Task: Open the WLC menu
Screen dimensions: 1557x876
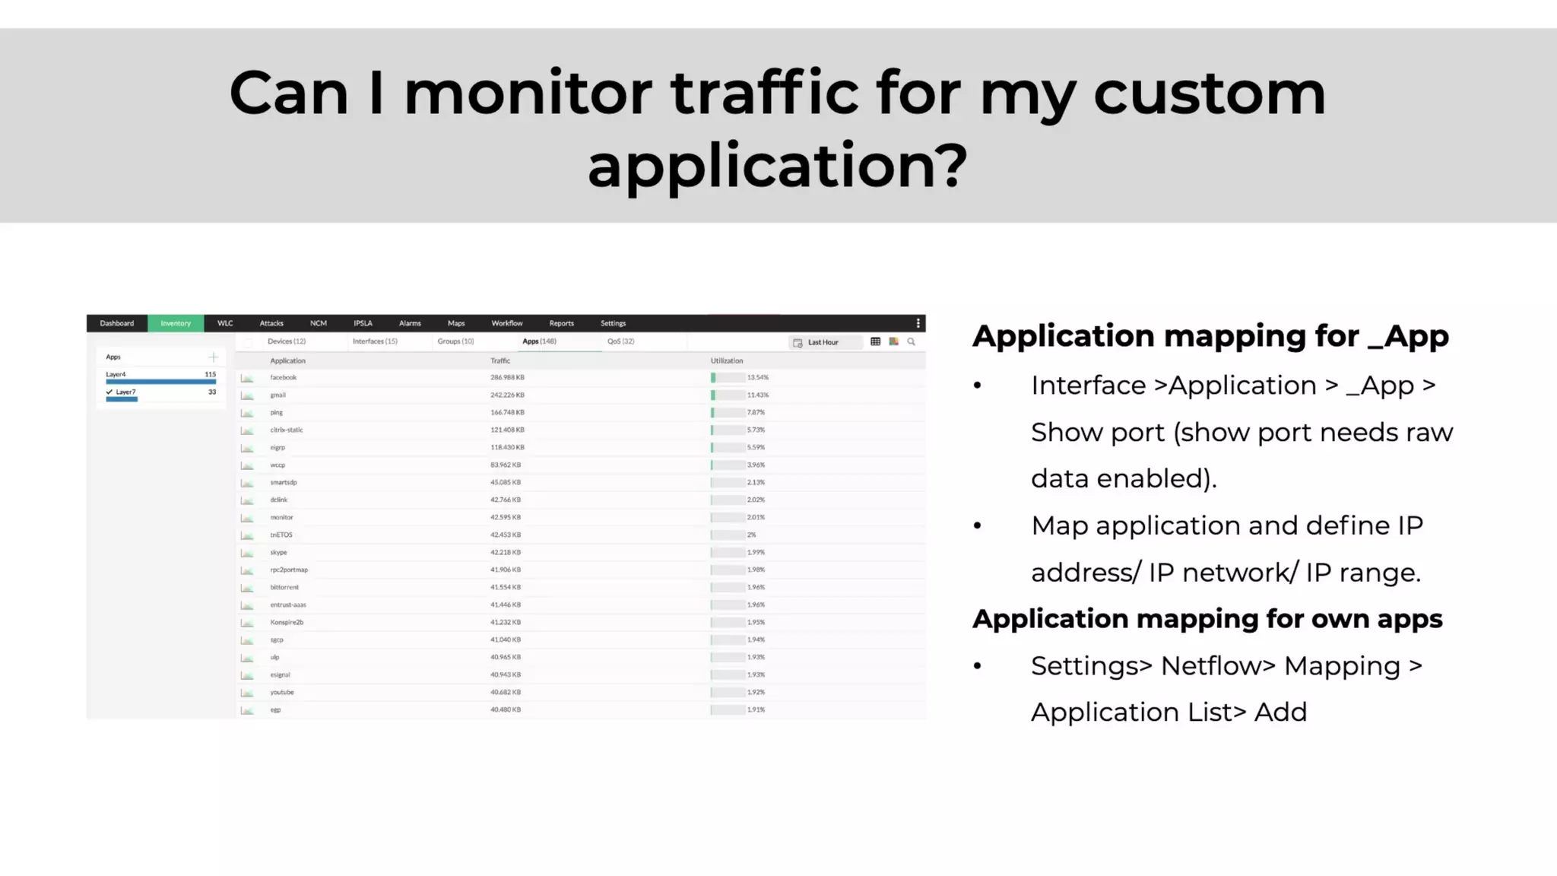Action: point(225,323)
